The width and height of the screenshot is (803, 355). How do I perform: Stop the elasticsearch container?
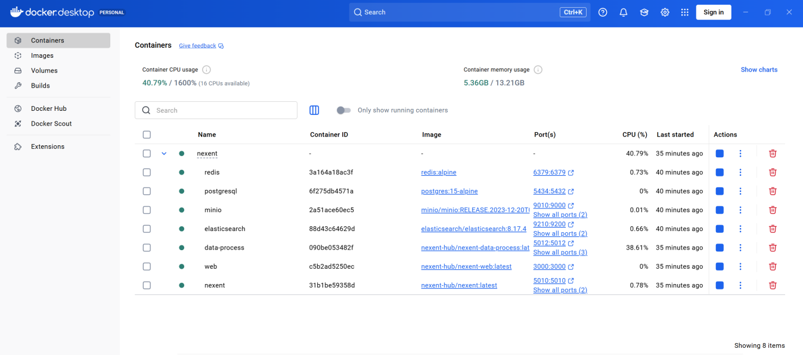(x=720, y=229)
